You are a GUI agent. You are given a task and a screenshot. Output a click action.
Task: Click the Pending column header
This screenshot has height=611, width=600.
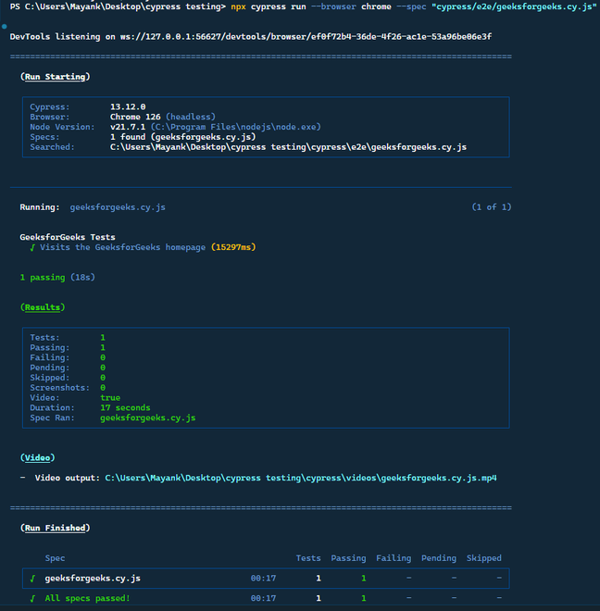[x=439, y=558]
